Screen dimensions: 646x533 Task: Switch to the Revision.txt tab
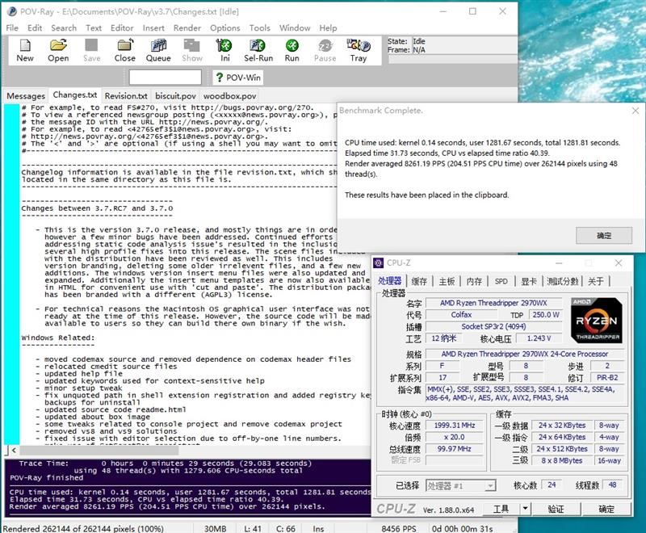[126, 96]
